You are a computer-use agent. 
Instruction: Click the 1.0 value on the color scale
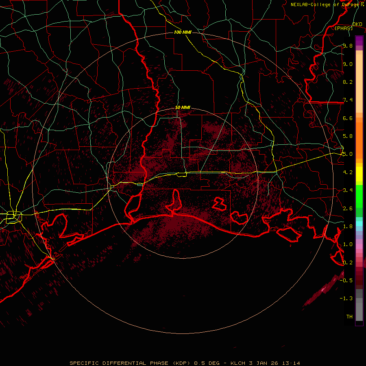tap(348, 244)
